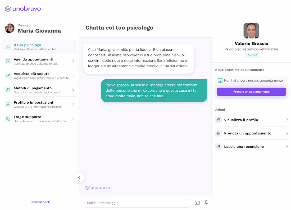Click the person icon beside Il tuo psicologo
The image size is (291, 210).
tap(8, 47)
